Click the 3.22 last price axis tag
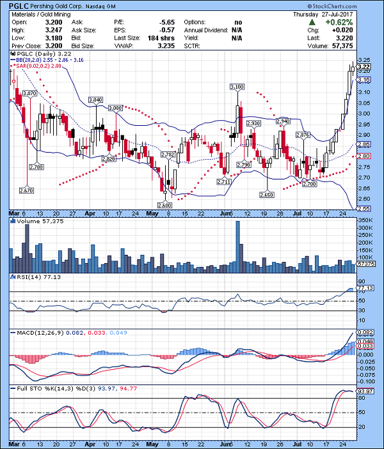The width and height of the screenshot is (384, 449). [364, 66]
